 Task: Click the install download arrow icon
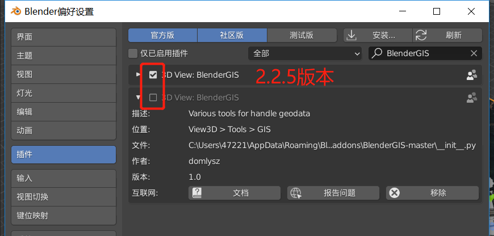click(351, 35)
